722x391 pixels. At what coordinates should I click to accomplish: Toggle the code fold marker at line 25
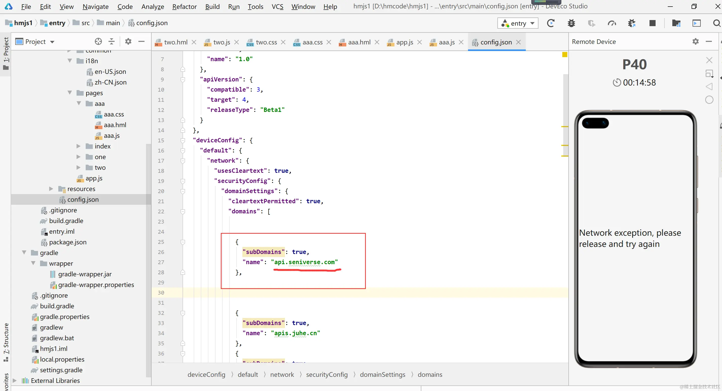click(x=183, y=242)
